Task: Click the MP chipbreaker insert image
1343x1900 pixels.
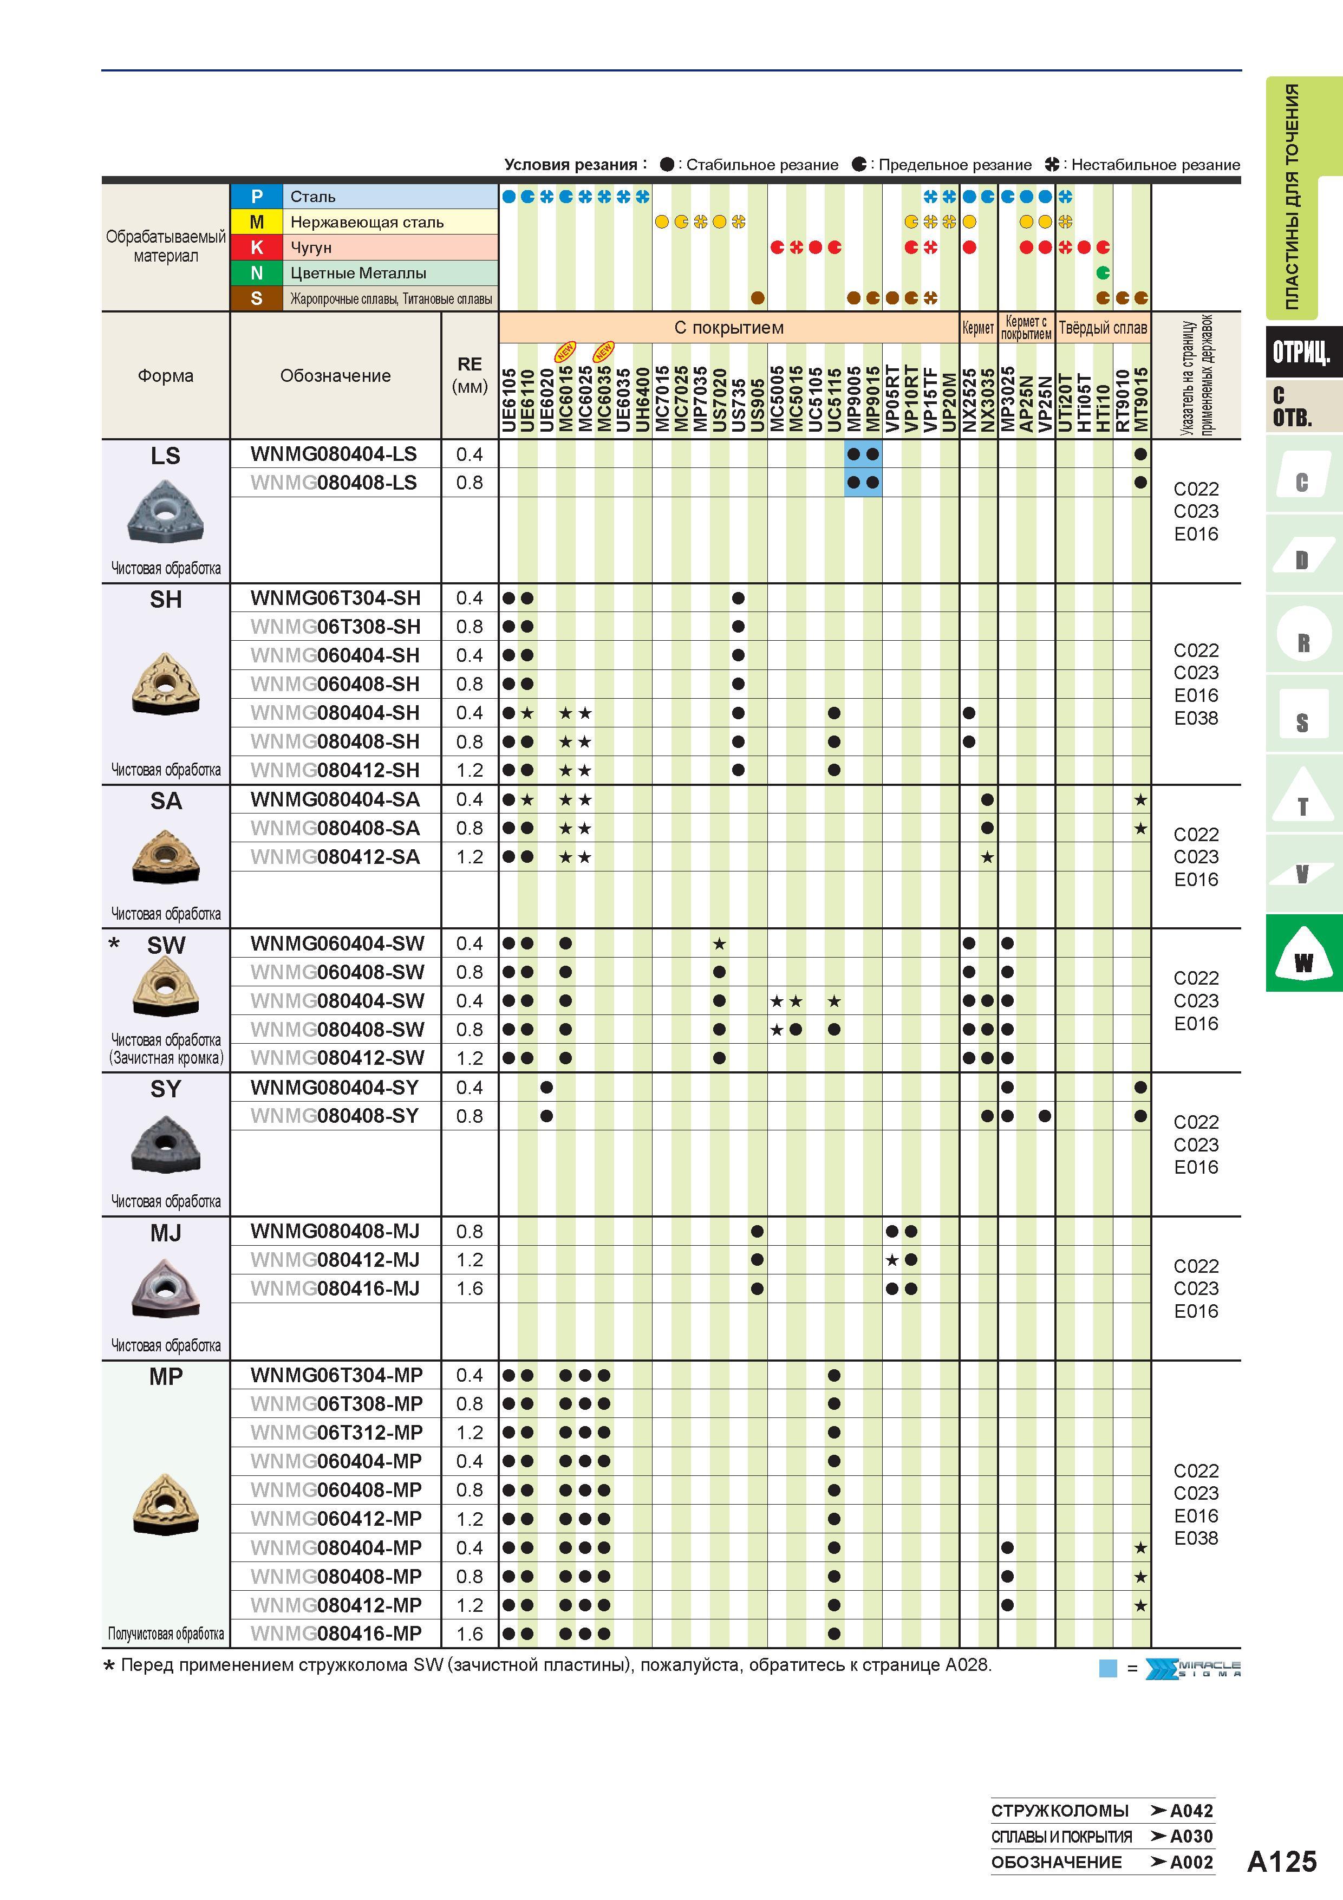Action: (x=166, y=1505)
